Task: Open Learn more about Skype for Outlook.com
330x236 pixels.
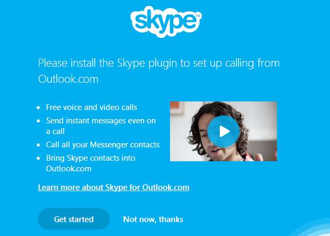Action: [113, 187]
